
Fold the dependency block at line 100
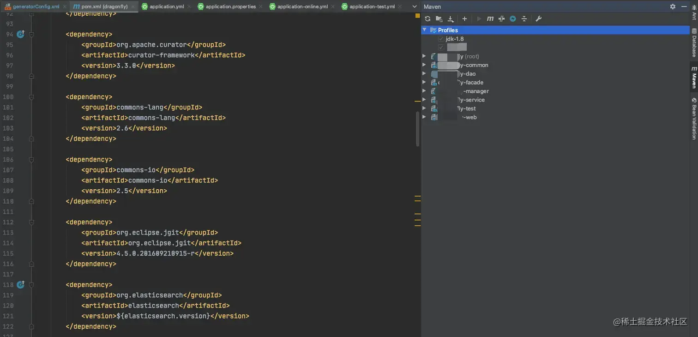pyautogui.click(x=31, y=97)
